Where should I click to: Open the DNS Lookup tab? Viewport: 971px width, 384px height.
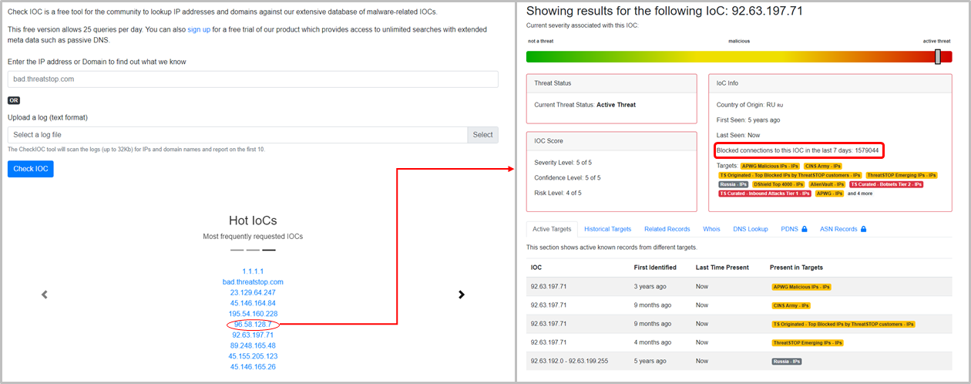(751, 229)
